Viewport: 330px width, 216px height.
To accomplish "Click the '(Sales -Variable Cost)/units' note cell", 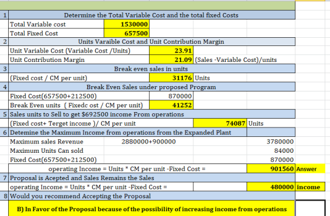I will coord(236,60).
